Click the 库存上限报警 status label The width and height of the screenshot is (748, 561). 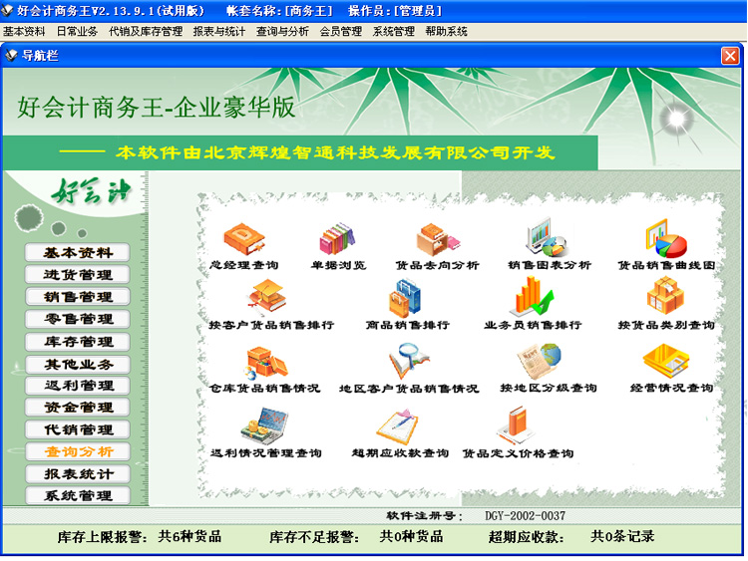(102, 537)
